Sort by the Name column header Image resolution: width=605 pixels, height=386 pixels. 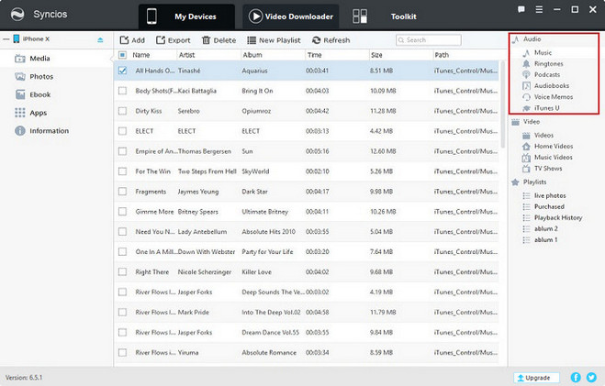tap(140, 55)
